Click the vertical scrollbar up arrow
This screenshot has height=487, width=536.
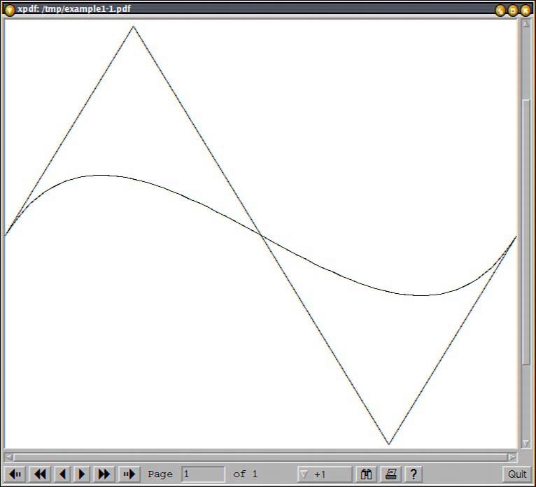pyautogui.click(x=526, y=24)
